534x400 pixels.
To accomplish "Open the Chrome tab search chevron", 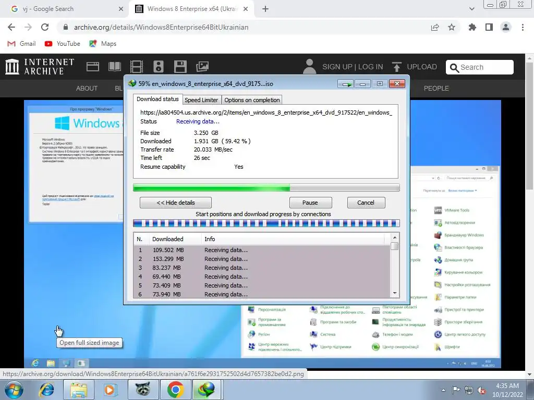I will 471,9.
